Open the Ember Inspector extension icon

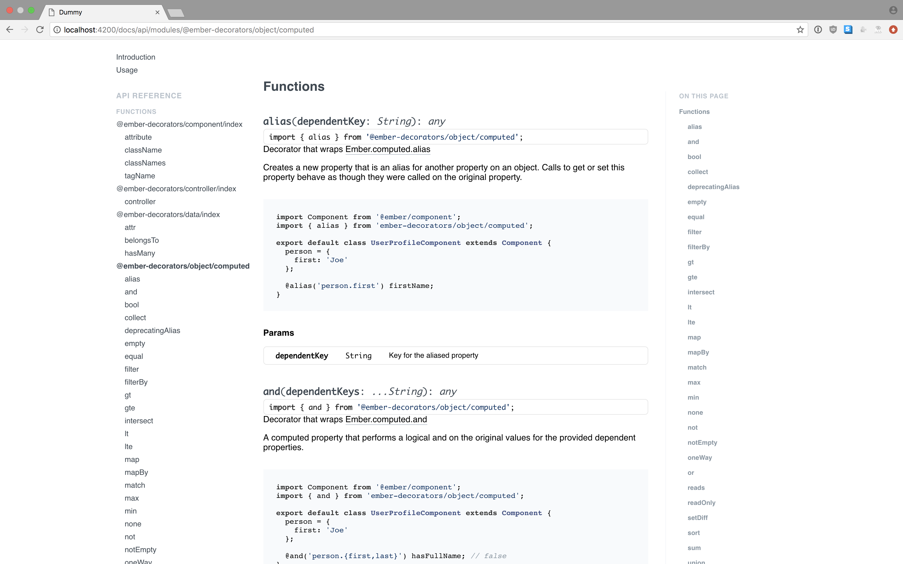click(x=878, y=30)
